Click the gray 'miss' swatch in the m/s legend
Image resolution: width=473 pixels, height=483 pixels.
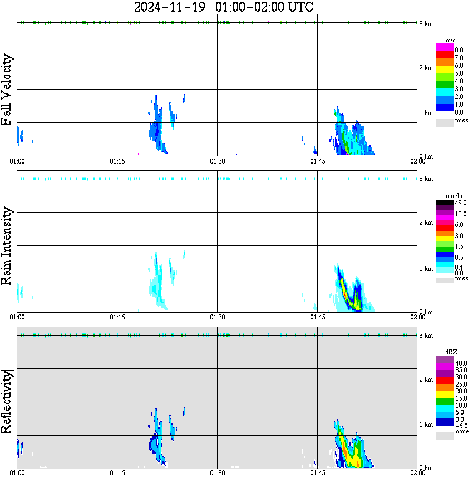point(445,122)
